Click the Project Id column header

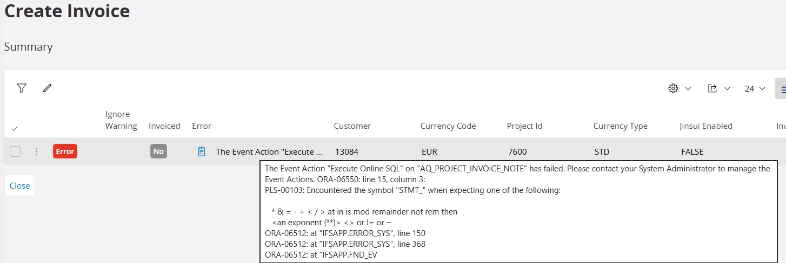pos(524,126)
